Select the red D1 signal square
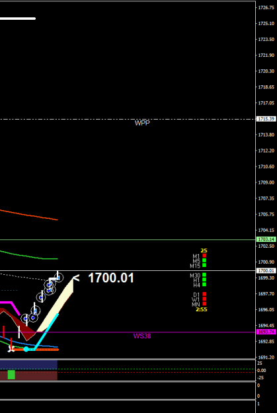The height and width of the screenshot is (413, 277). click(x=204, y=294)
